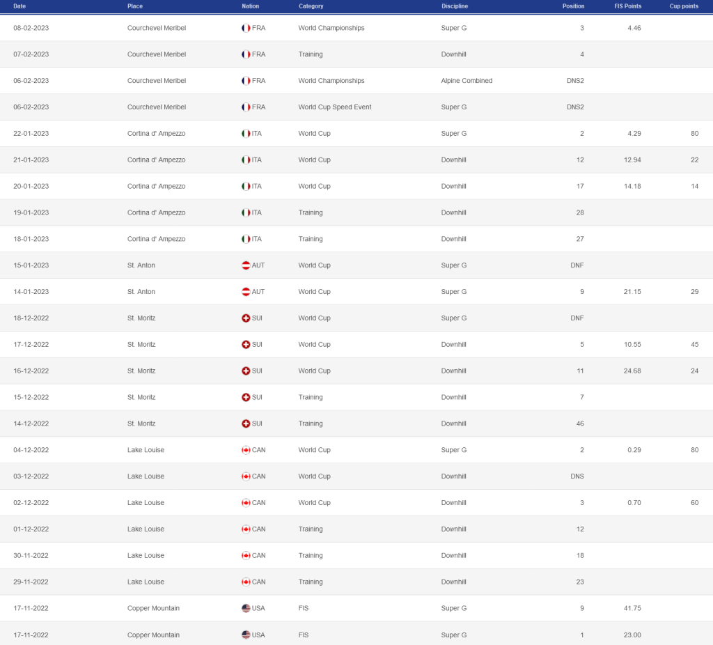Open Lake Louise in the 04-12-2022 row
713x645 pixels.
146,450
